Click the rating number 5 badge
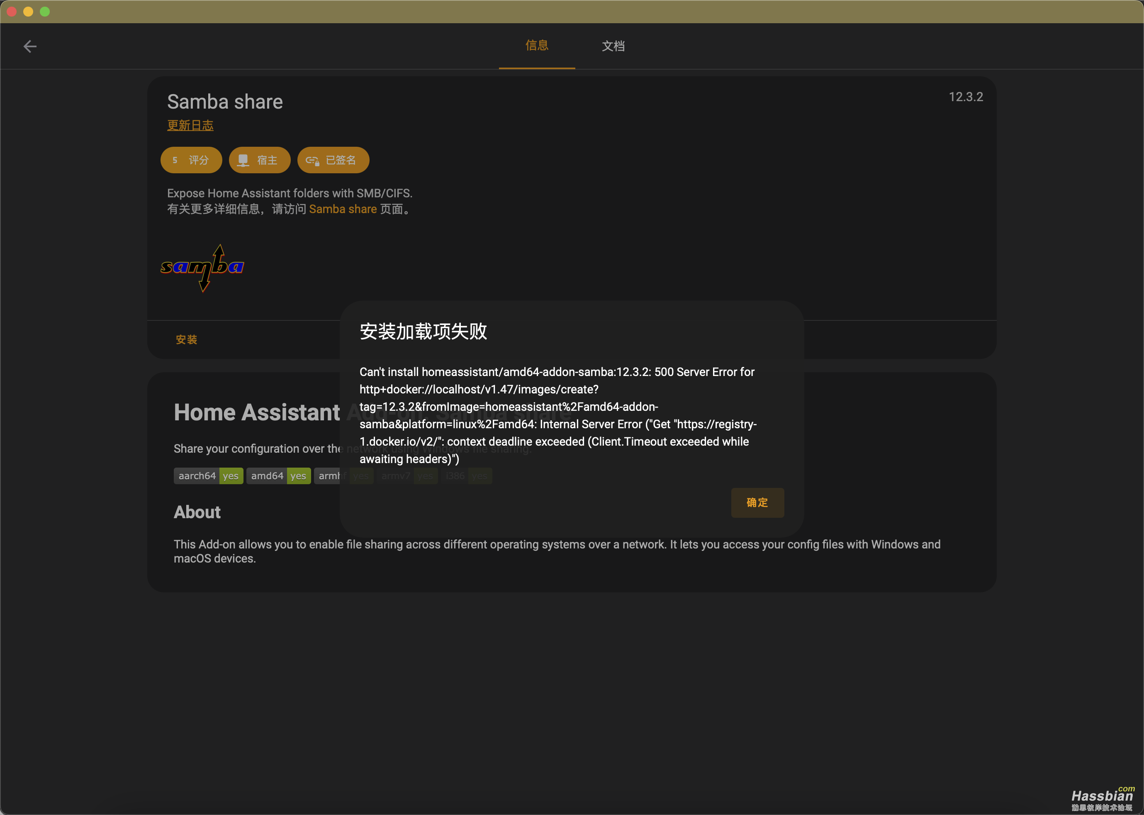The height and width of the screenshot is (815, 1144). (x=175, y=160)
